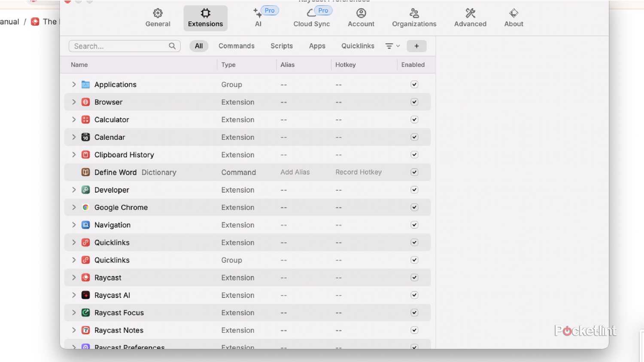
Task: Expand the Applications group
Action: point(73,84)
